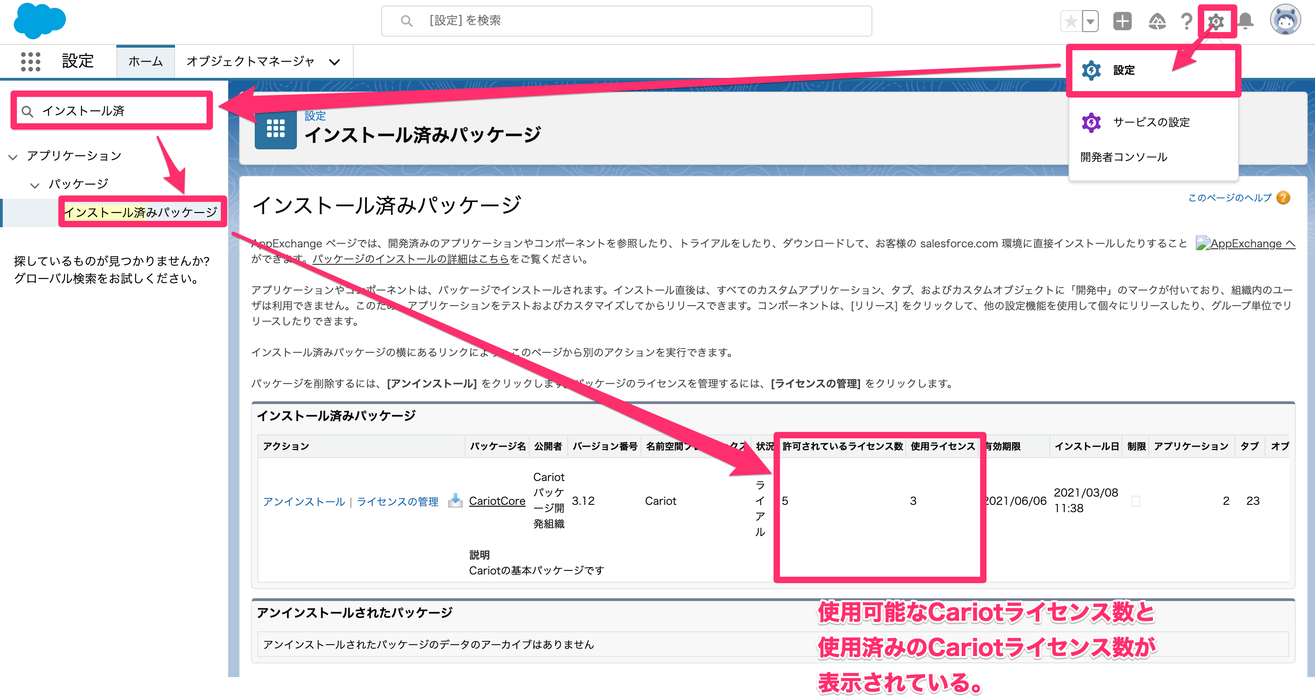The image size is (1315, 700).
Task: Click the Salesforce cloud logo
Action: coord(39,21)
